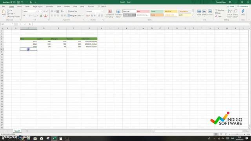Click the Copy button
This screenshot has height=141, width=251.
tap(10, 14)
